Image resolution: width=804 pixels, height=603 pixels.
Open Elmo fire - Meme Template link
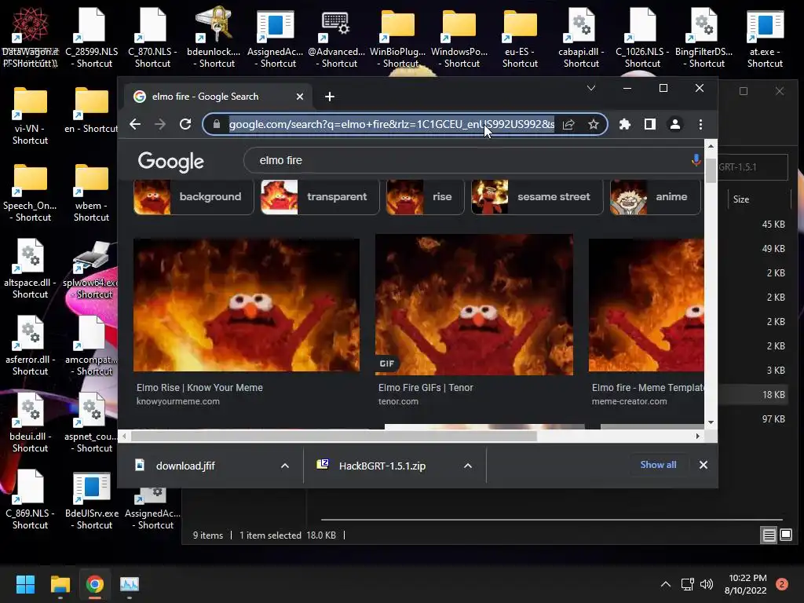(x=648, y=388)
